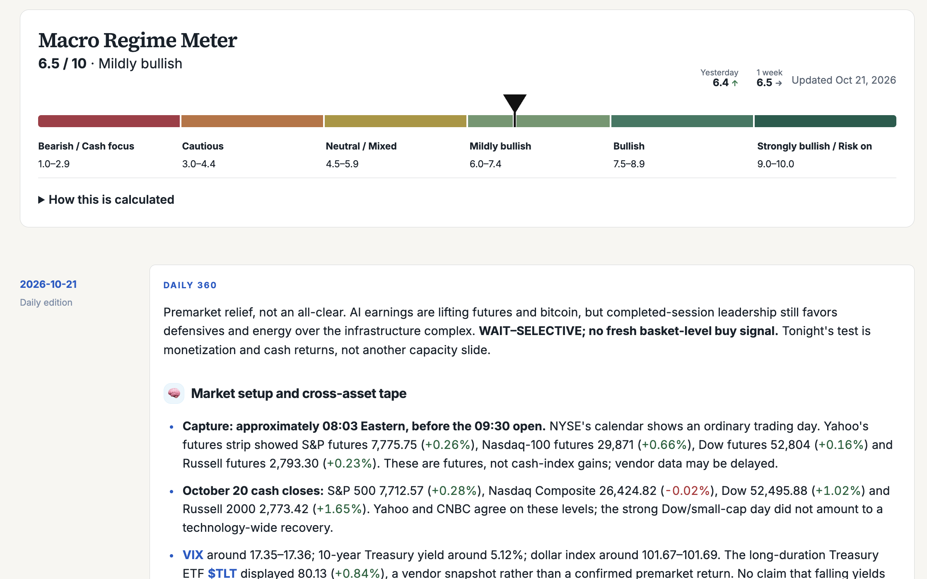
Task: Click the green up arrow next to 6.4
Action: click(735, 83)
